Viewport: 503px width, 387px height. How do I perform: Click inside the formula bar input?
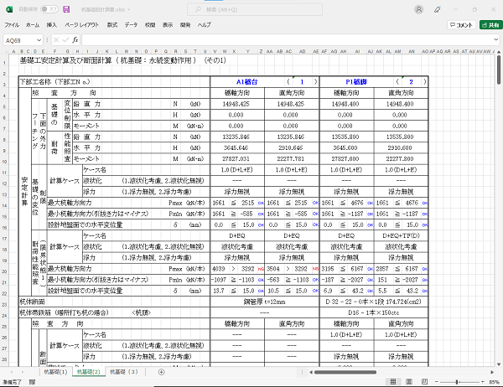click(287, 40)
